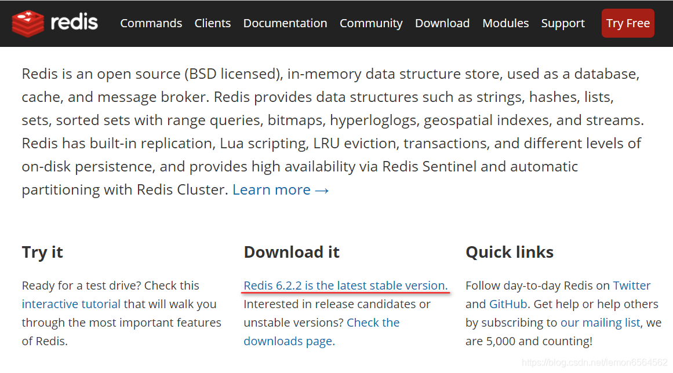
Task: Click the Redis cube logo icon
Action: [x=28, y=24]
